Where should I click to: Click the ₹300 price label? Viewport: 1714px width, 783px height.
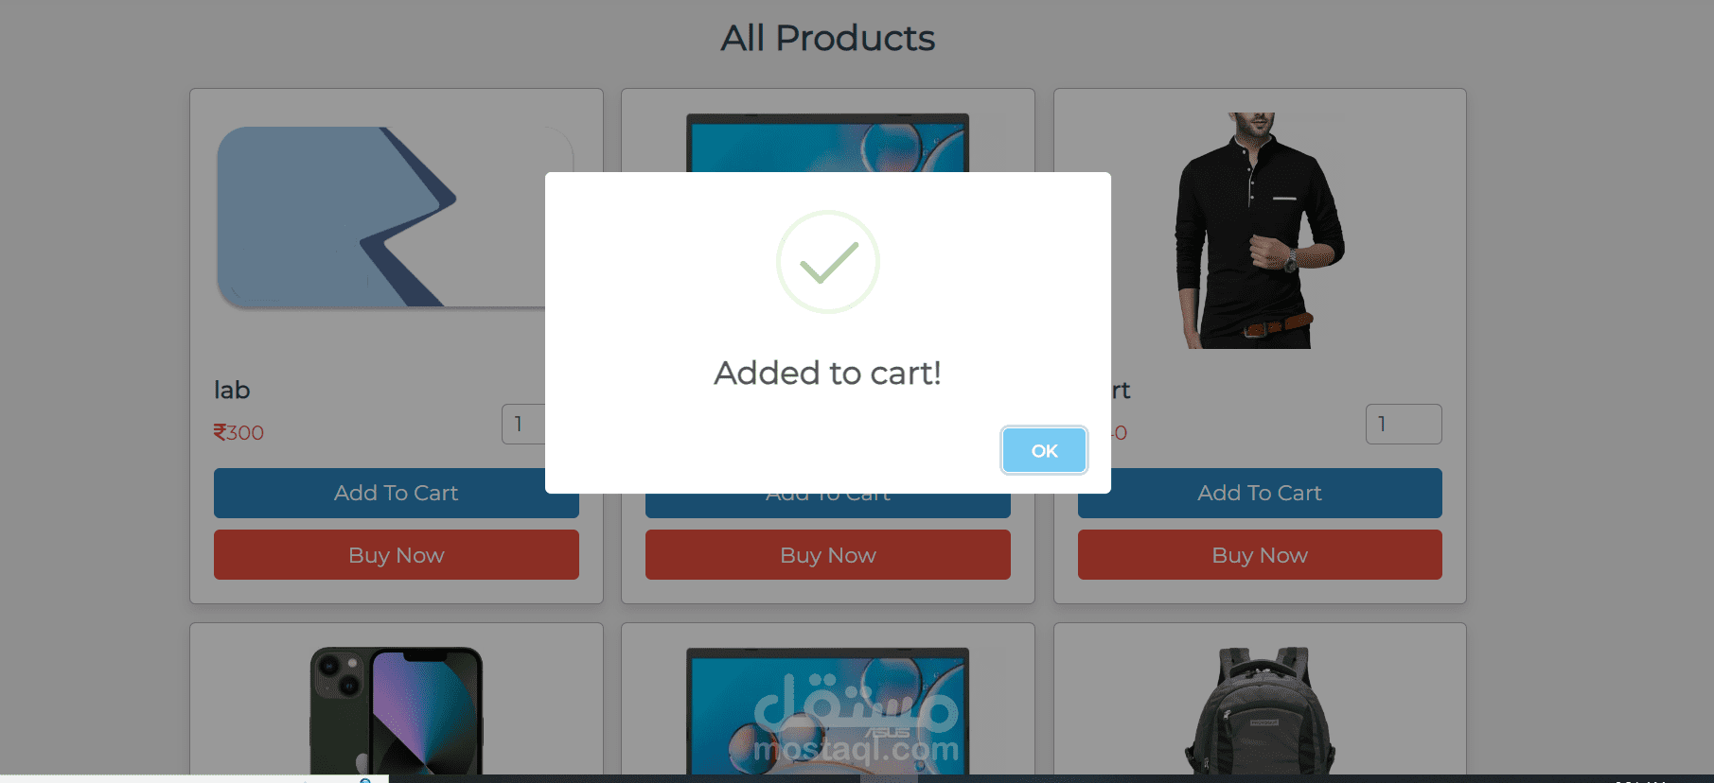pos(239,433)
